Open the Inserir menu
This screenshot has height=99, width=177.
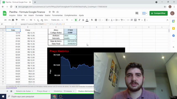[x=31, y=15]
